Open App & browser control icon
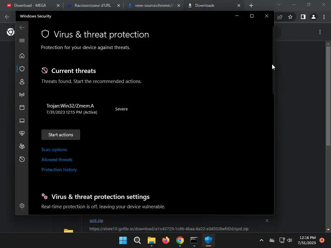331x248 pixels. 22,108
